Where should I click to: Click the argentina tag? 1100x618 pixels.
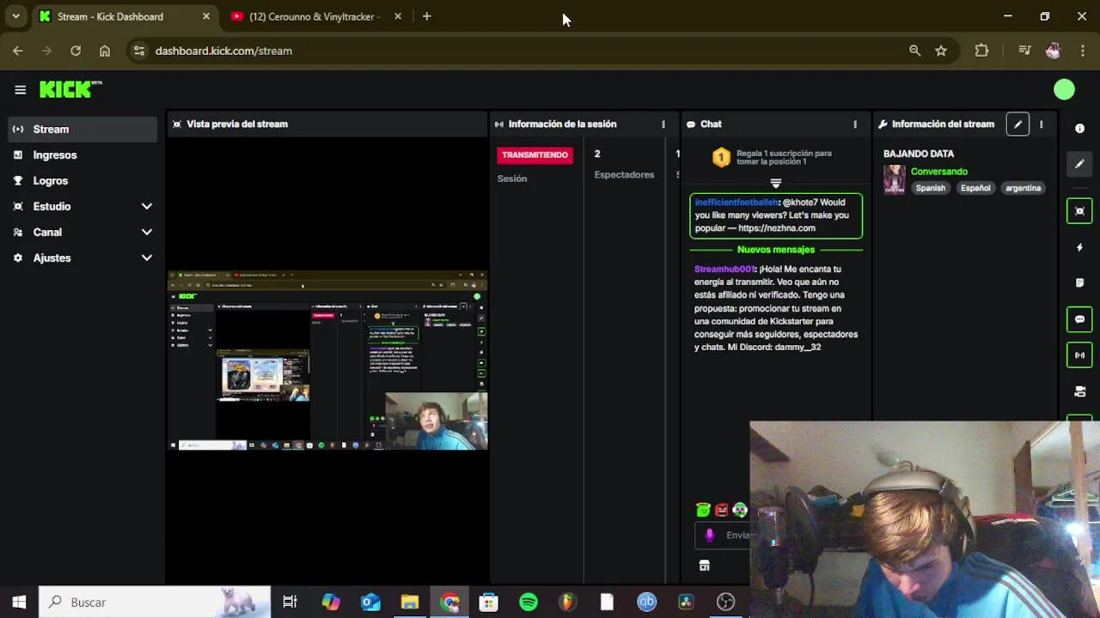[x=1023, y=188]
